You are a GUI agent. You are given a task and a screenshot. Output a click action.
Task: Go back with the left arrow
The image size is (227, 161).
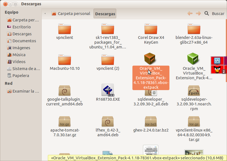click(190, 13)
